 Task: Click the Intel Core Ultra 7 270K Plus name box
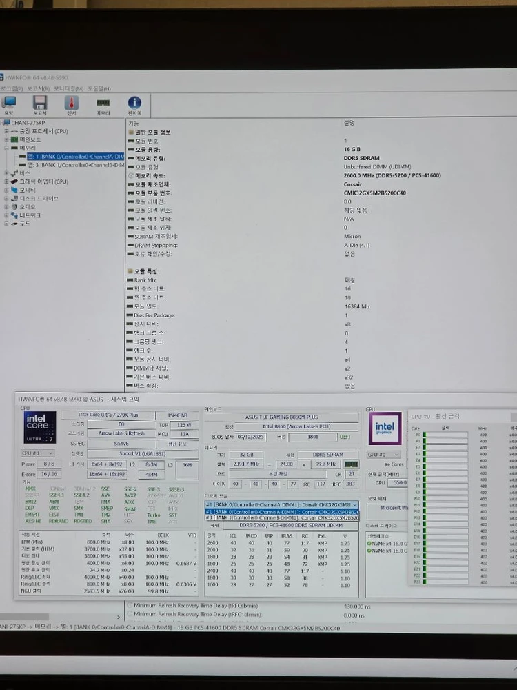pyautogui.click(x=108, y=415)
